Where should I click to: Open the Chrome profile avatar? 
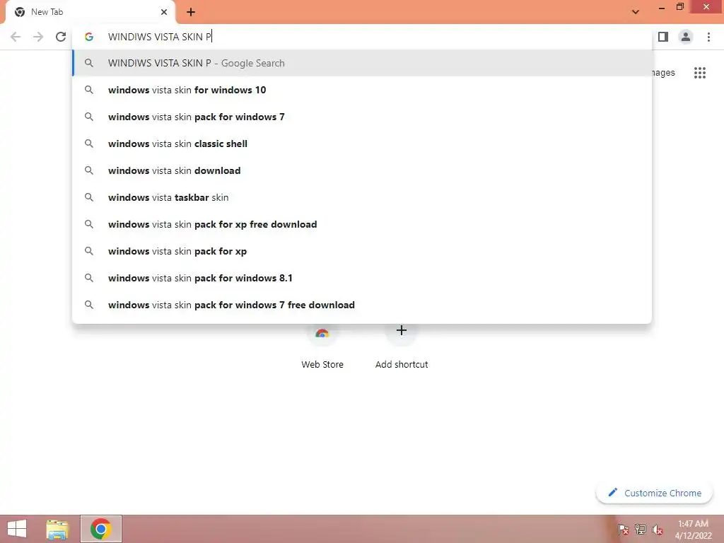coord(686,37)
